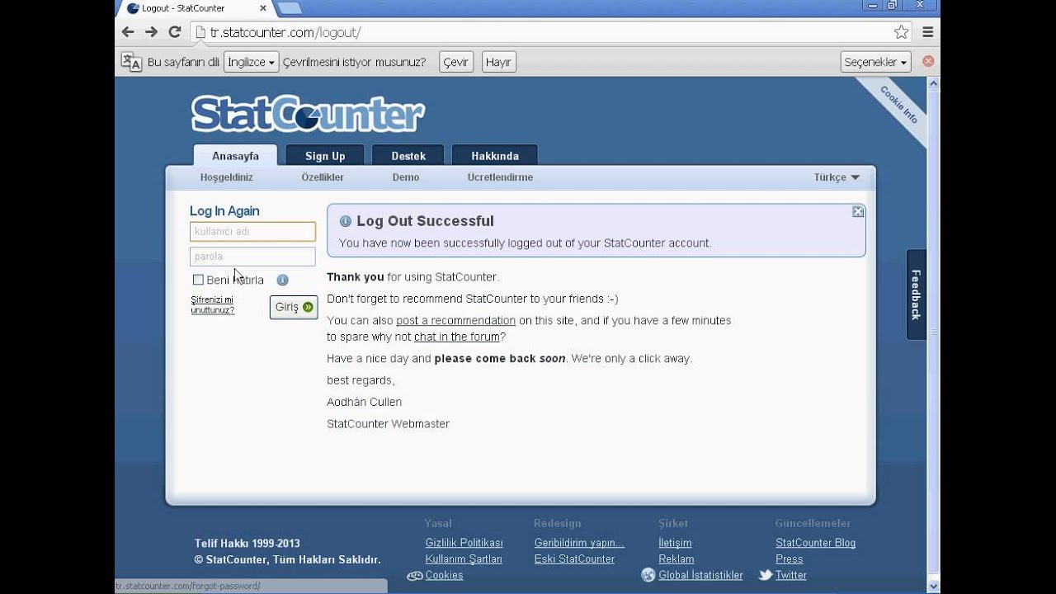This screenshot has width=1056, height=594.
Task: Dismiss the translation bar with the red X
Action: (x=928, y=61)
